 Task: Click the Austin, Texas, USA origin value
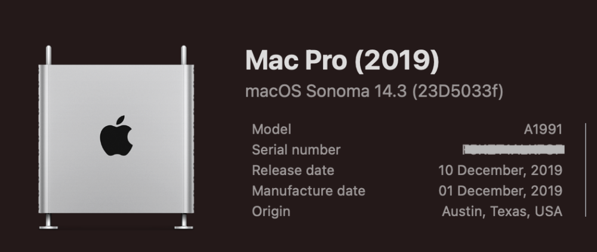(502, 211)
